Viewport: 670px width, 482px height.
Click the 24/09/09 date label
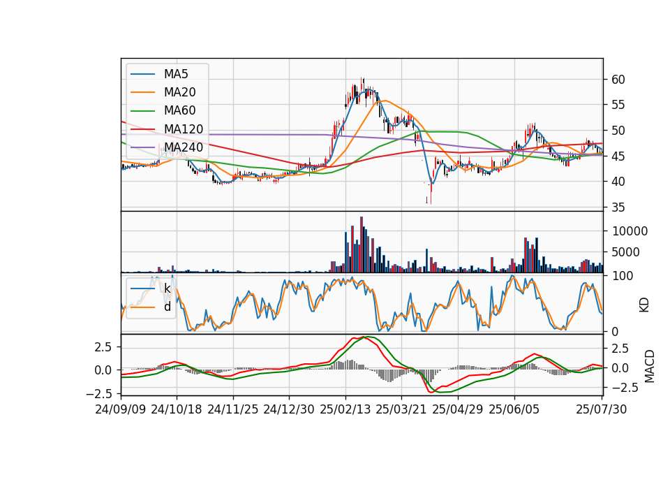(x=121, y=409)
